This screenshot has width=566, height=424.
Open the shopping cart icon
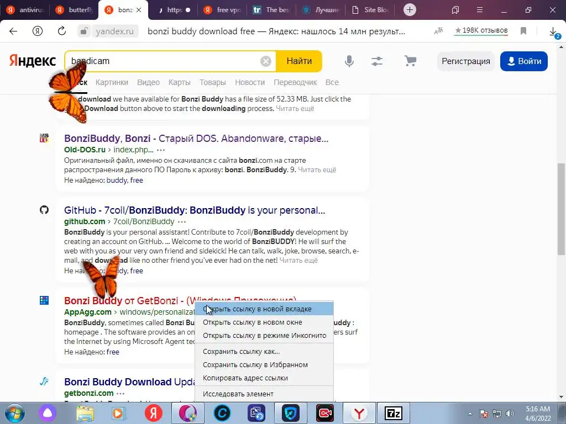[x=410, y=61]
